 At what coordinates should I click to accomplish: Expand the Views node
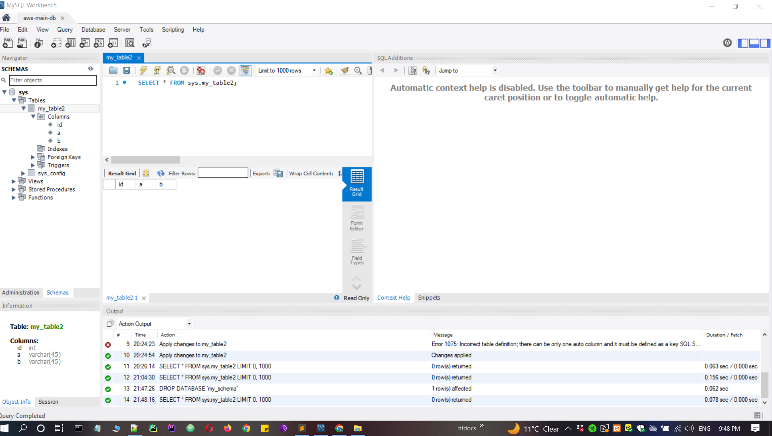[x=14, y=181]
